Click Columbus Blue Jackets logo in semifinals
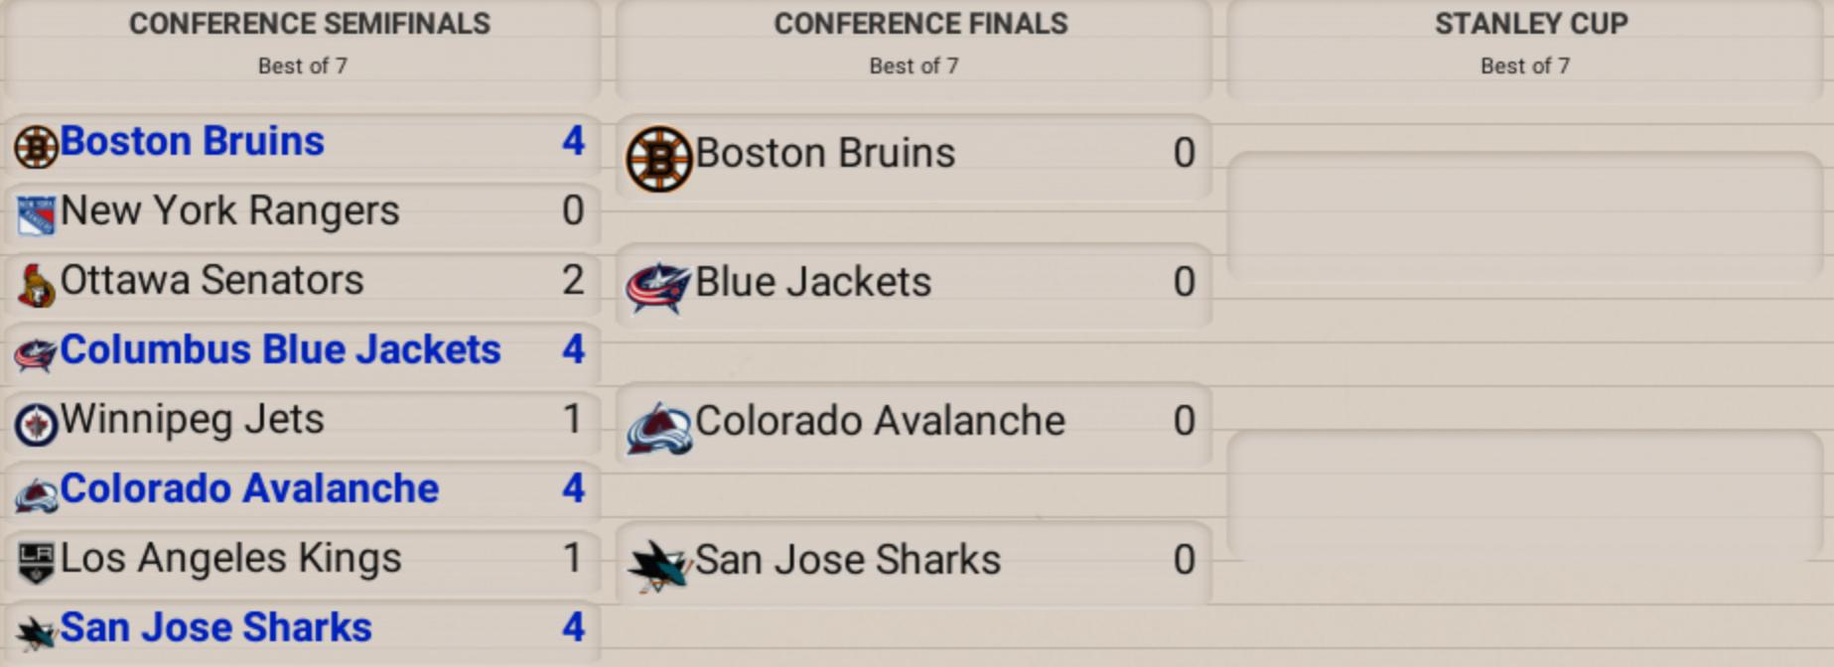The image size is (1834, 667). pos(36,354)
